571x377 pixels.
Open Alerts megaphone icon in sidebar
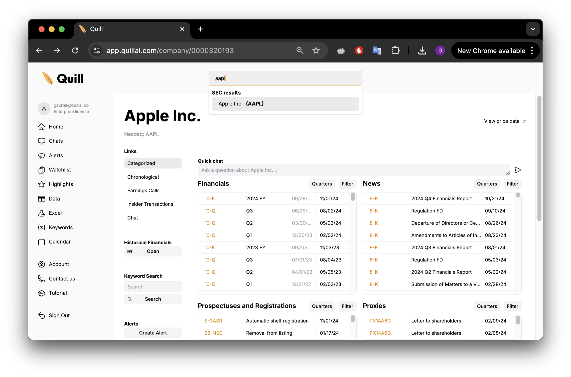coord(42,155)
